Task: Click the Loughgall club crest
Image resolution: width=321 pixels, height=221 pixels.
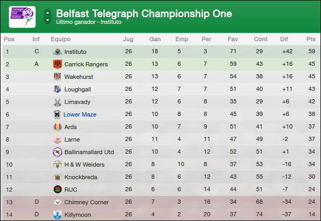Action: pos(58,89)
